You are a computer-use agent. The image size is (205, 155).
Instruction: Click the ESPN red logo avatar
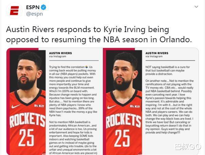pyautogui.click(x=14, y=10)
